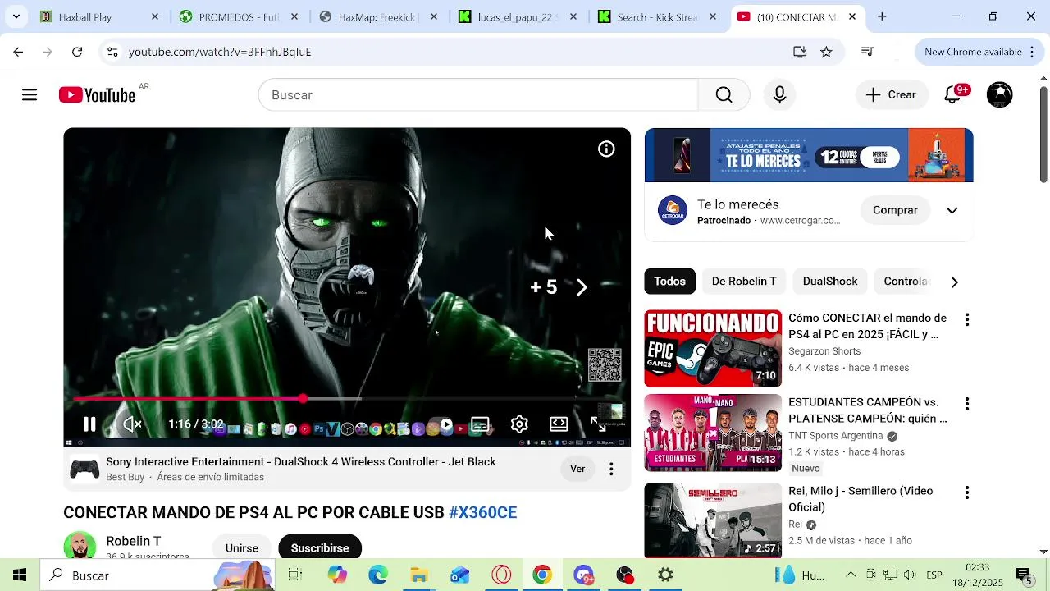
Task: Click the Unirse button
Action: point(241,547)
